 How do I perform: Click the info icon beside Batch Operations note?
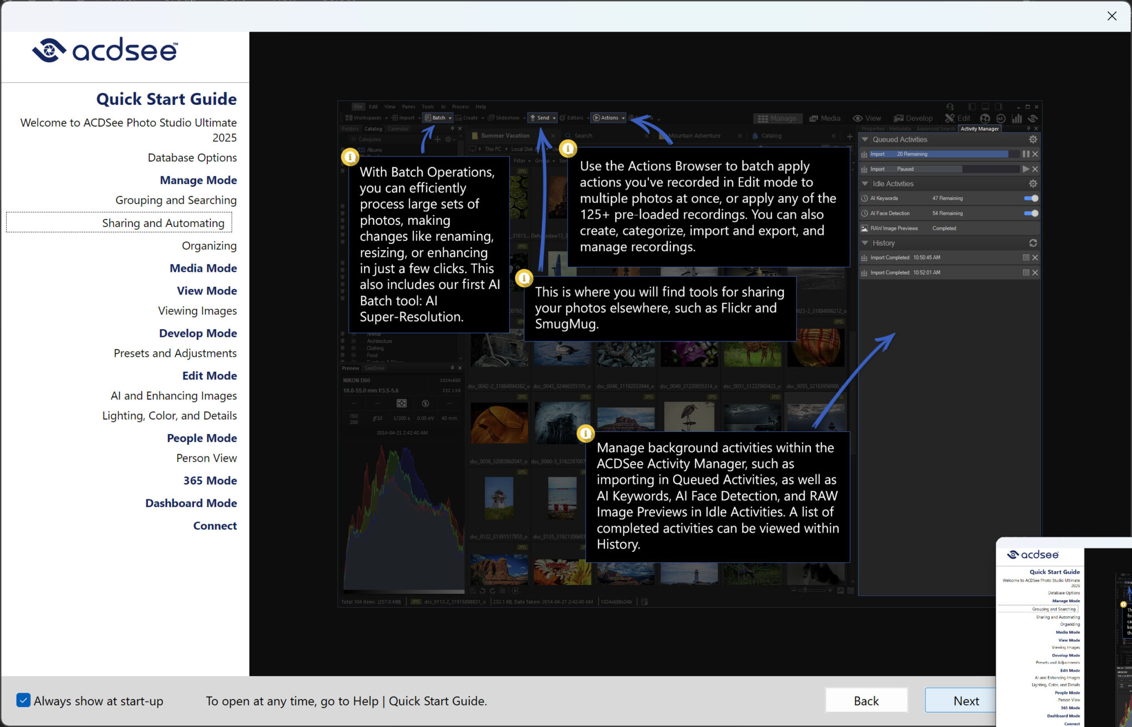click(350, 157)
